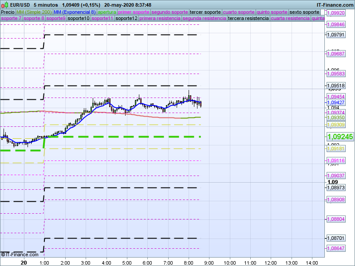Viewport: 355px width, 266px height.
Task: Click the tercera resistencia legend label
Action: [248, 19]
